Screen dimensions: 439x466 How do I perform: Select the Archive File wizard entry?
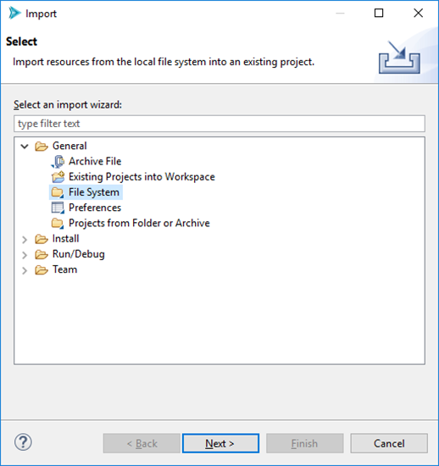pyautogui.click(x=95, y=161)
